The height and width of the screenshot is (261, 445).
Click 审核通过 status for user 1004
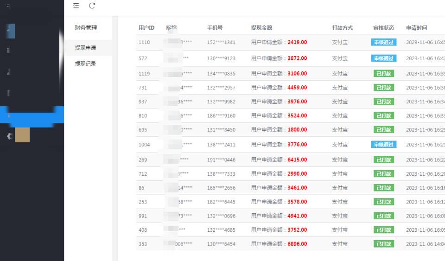pyautogui.click(x=384, y=145)
